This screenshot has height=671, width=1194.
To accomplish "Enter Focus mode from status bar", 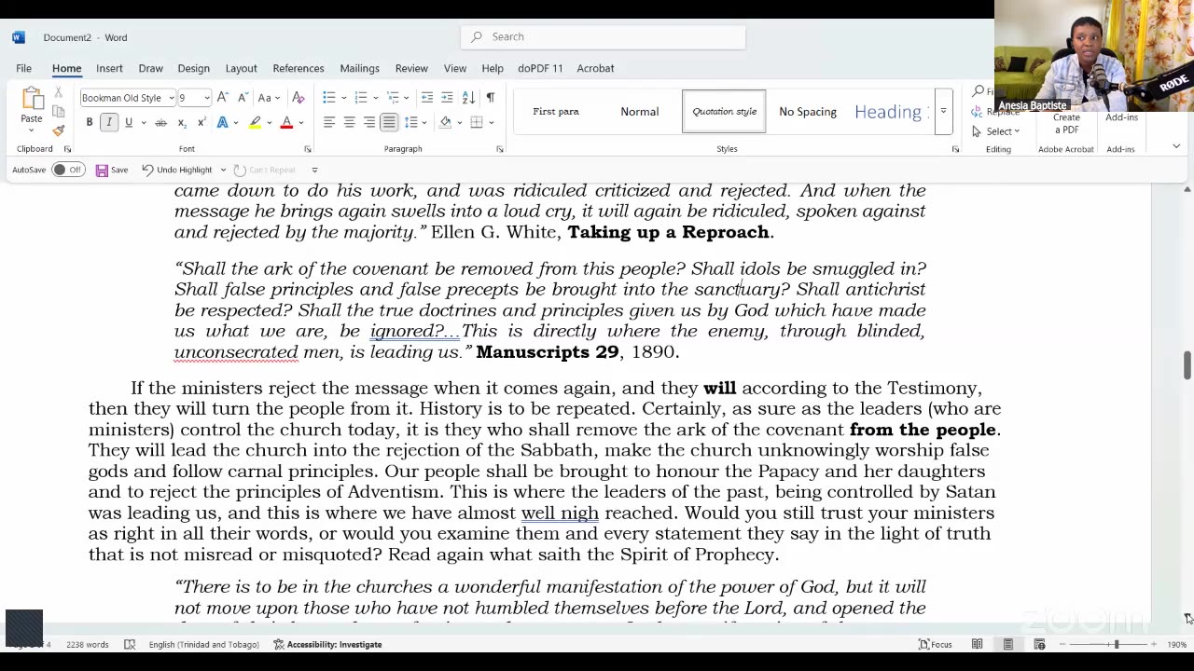I will pos(936,644).
